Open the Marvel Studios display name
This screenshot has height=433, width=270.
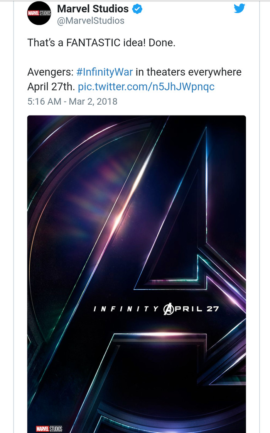tap(93, 9)
